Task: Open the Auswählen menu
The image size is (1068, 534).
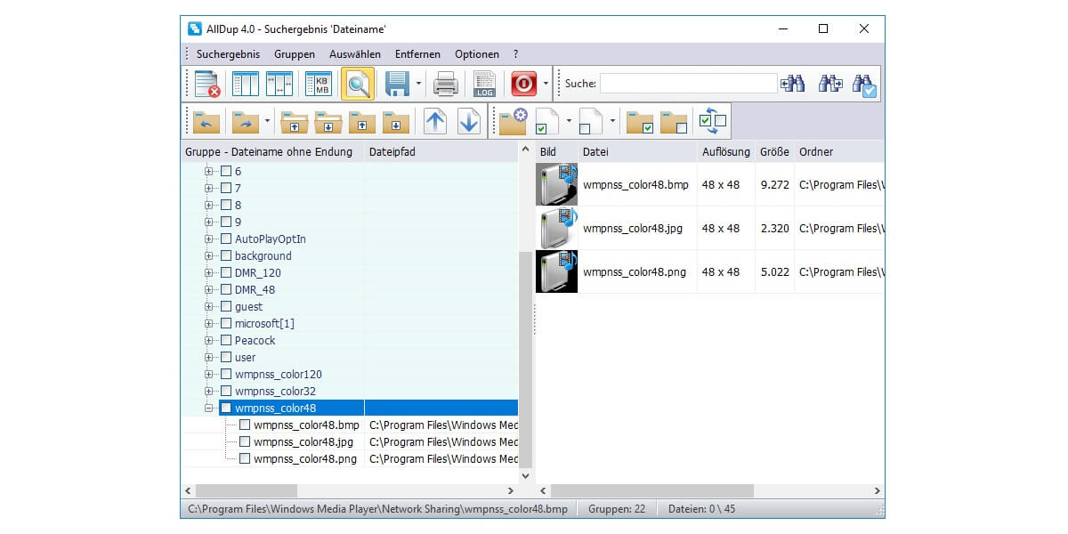Action: pos(354,54)
